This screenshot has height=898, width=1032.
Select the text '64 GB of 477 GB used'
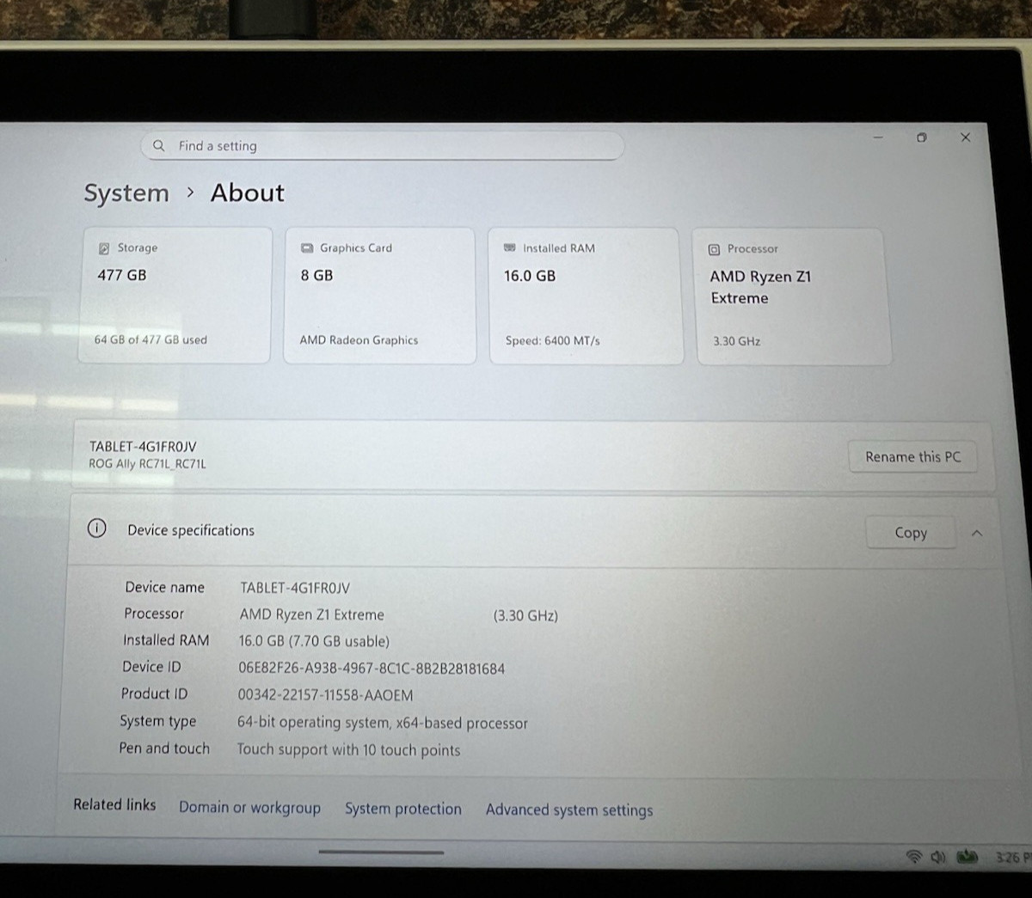point(150,339)
